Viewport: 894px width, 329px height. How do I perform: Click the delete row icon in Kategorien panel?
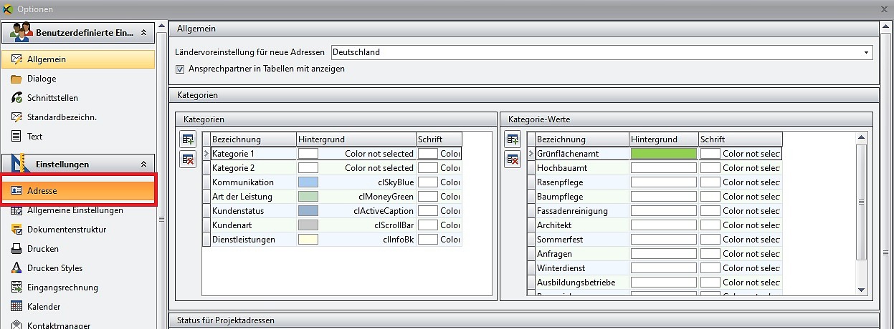click(189, 159)
